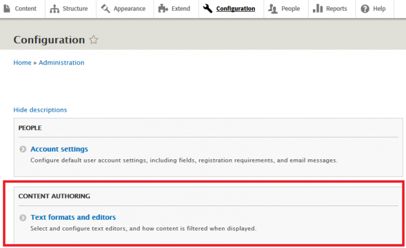Toggle descriptions using Hide descriptions link
This screenshot has height=248, width=406.
(40, 110)
